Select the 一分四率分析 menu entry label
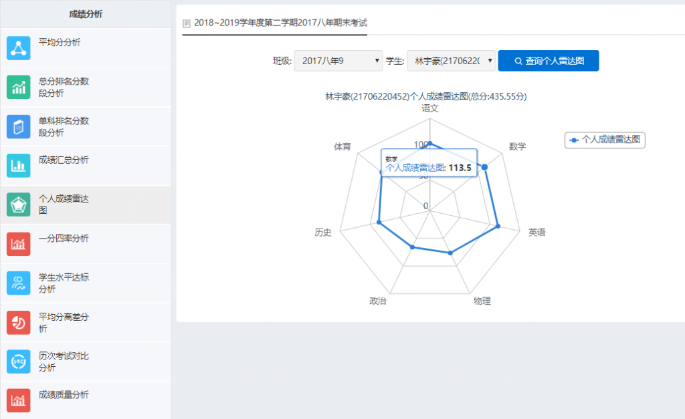Image resolution: width=685 pixels, height=419 pixels. pos(64,239)
